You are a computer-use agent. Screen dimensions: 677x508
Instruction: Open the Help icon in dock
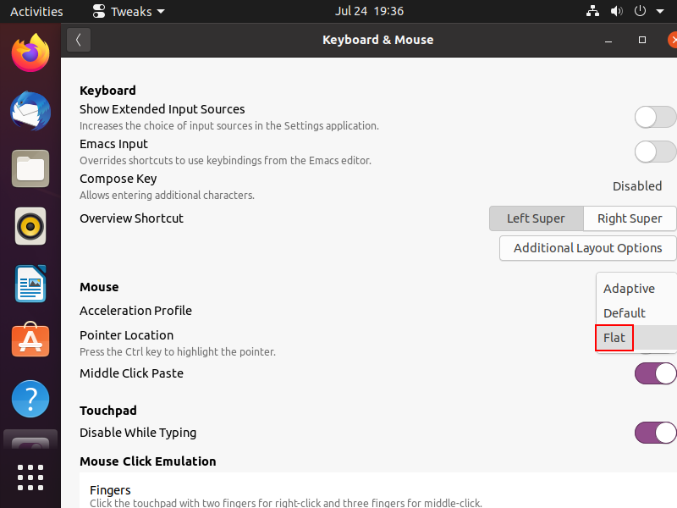click(x=30, y=399)
